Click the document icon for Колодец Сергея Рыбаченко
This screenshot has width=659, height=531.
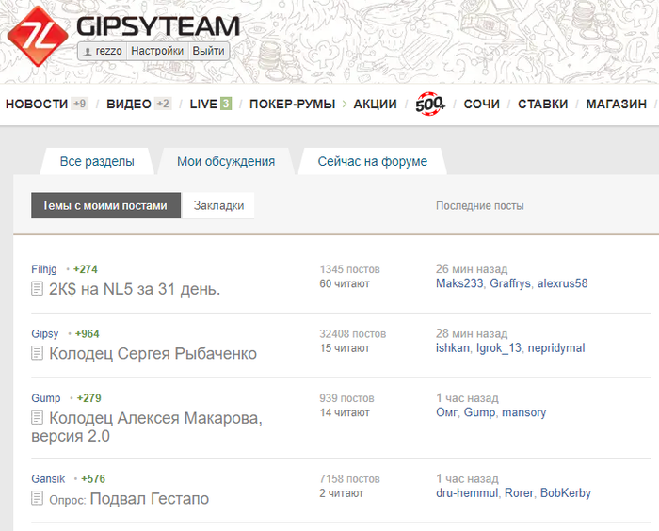pyautogui.click(x=37, y=353)
